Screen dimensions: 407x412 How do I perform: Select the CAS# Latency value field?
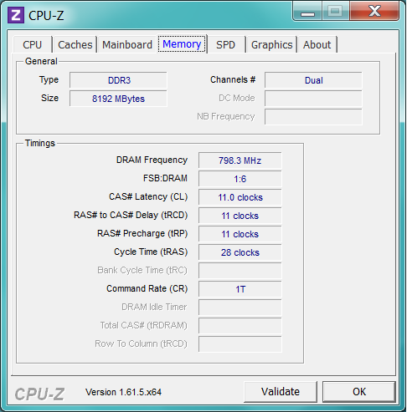[240, 197]
